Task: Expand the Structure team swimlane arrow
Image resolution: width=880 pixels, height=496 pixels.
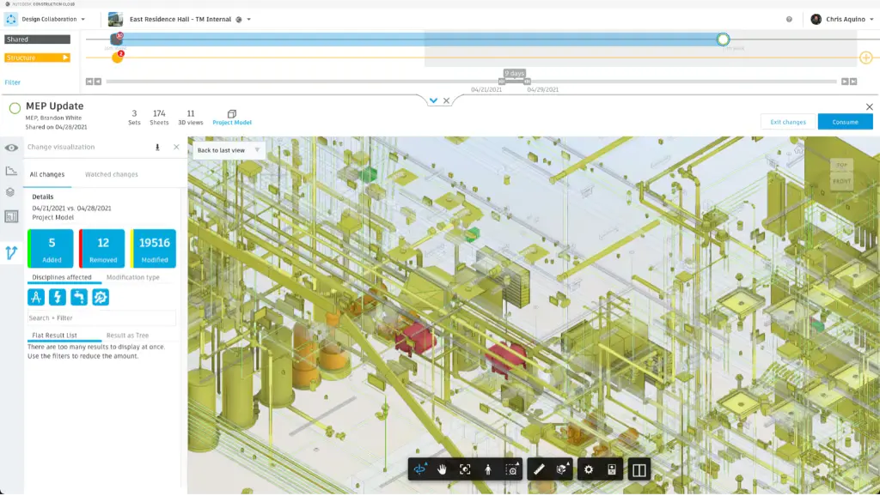Action: 65,57
